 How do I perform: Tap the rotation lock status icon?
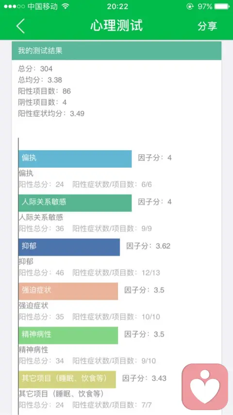(190, 6)
